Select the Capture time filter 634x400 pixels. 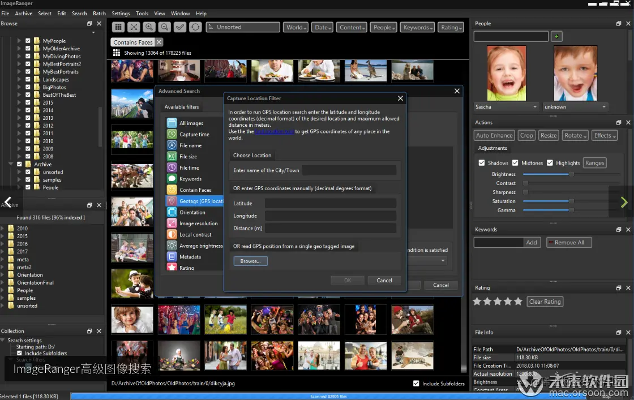coord(194,134)
